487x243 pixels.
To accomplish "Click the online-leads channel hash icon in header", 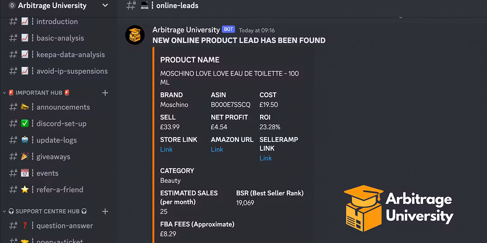I will coord(131,5).
